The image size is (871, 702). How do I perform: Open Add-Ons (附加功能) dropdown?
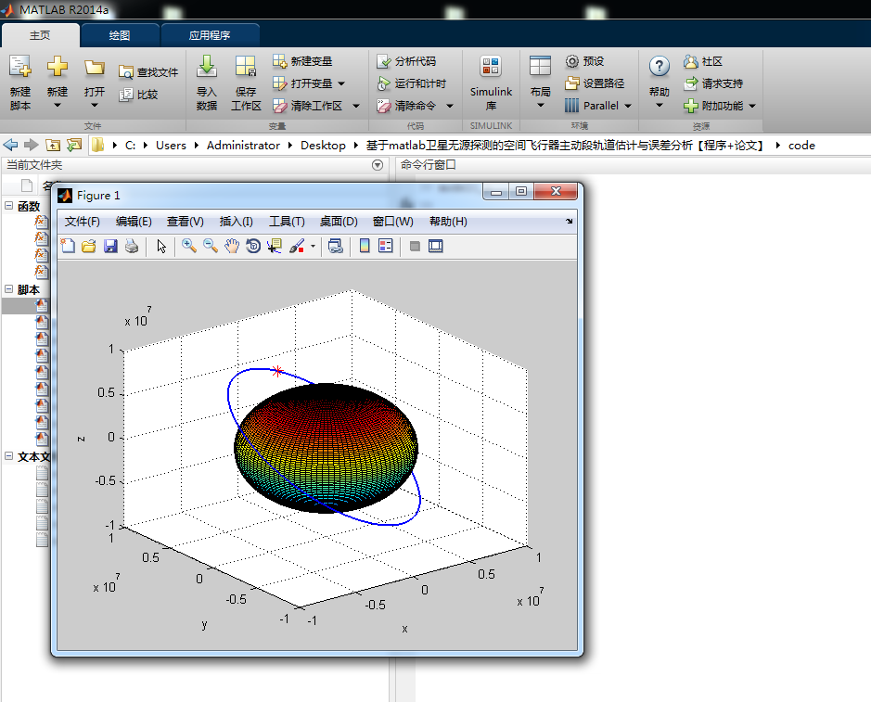(x=752, y=106)
